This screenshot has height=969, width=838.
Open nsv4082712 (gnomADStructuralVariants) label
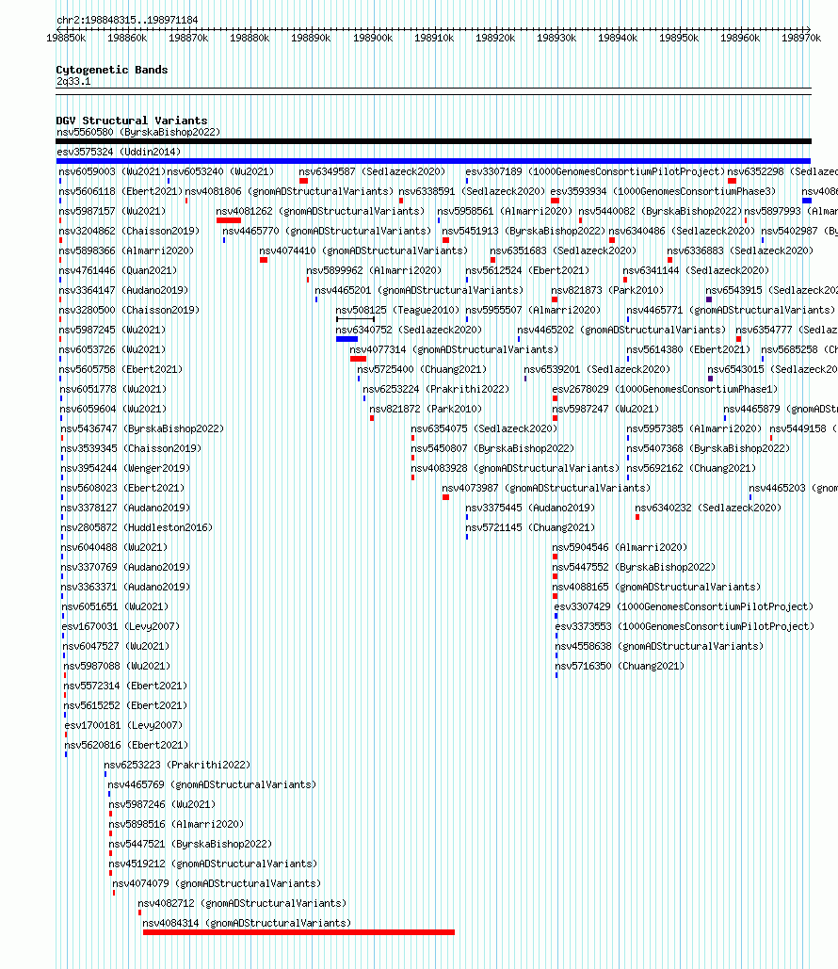[242, 903]
